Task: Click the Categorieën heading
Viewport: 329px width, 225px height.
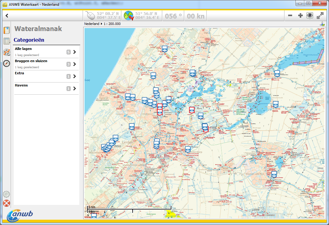Action: 29,40
